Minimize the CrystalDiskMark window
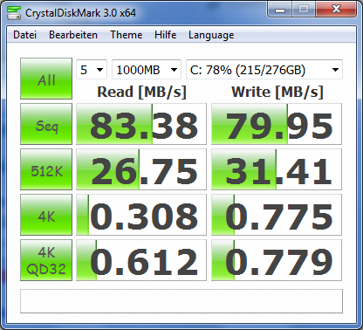363x330 pixels. click(x=280, y=10)
